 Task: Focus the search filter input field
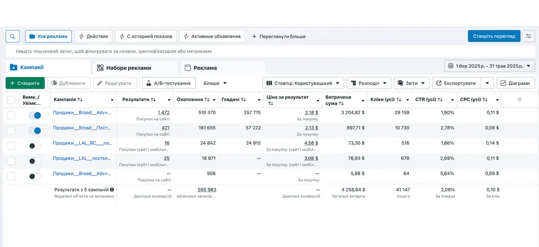click(270, 52)
